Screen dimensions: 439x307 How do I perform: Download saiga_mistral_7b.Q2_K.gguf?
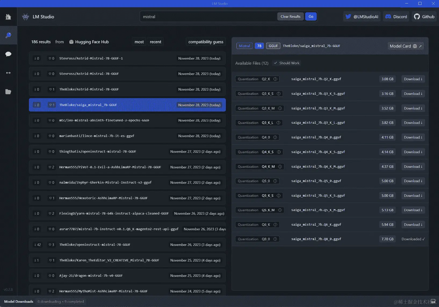tap(413, 79)
